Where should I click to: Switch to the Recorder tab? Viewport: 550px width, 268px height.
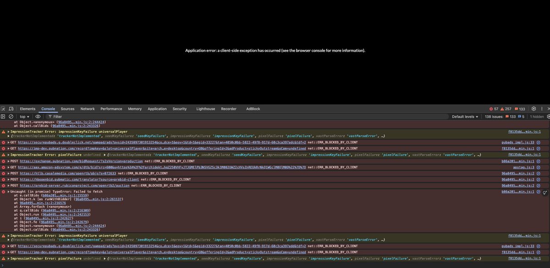tap(229, 109)
